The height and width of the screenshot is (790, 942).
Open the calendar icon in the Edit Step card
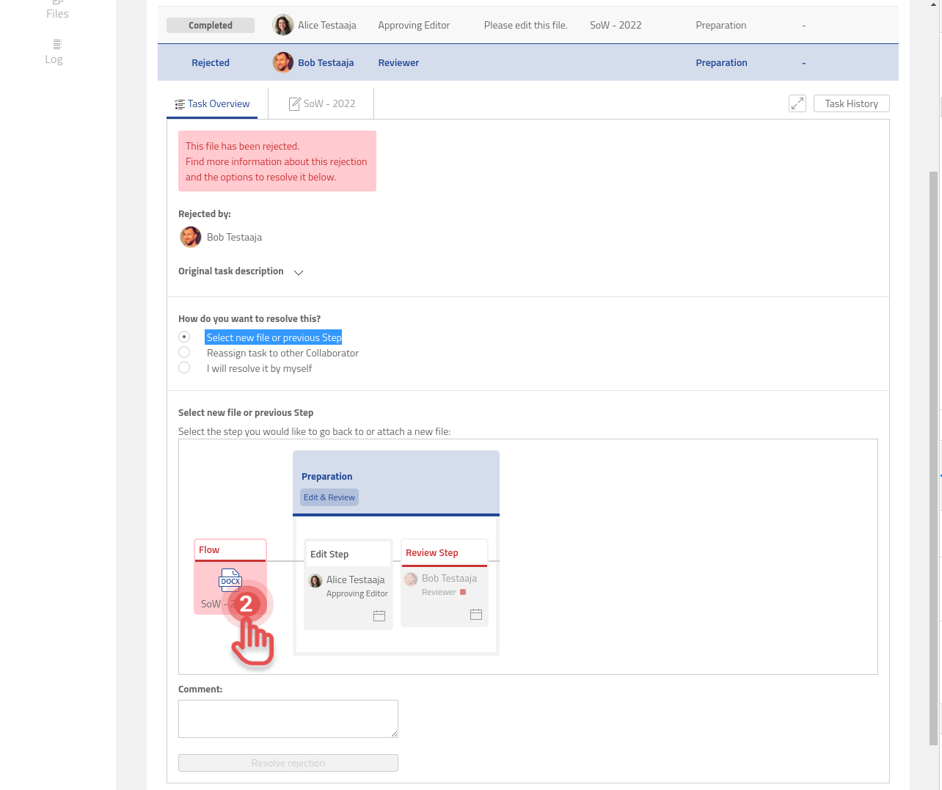point(379,617)
